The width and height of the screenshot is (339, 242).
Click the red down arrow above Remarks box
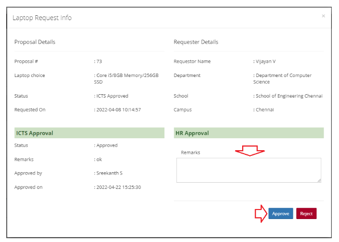coord(249,151)
